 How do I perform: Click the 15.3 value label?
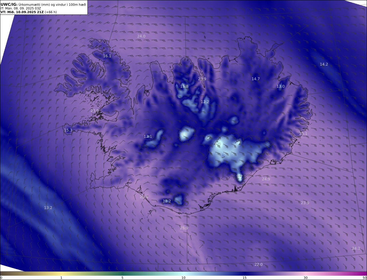pos(68,130)
